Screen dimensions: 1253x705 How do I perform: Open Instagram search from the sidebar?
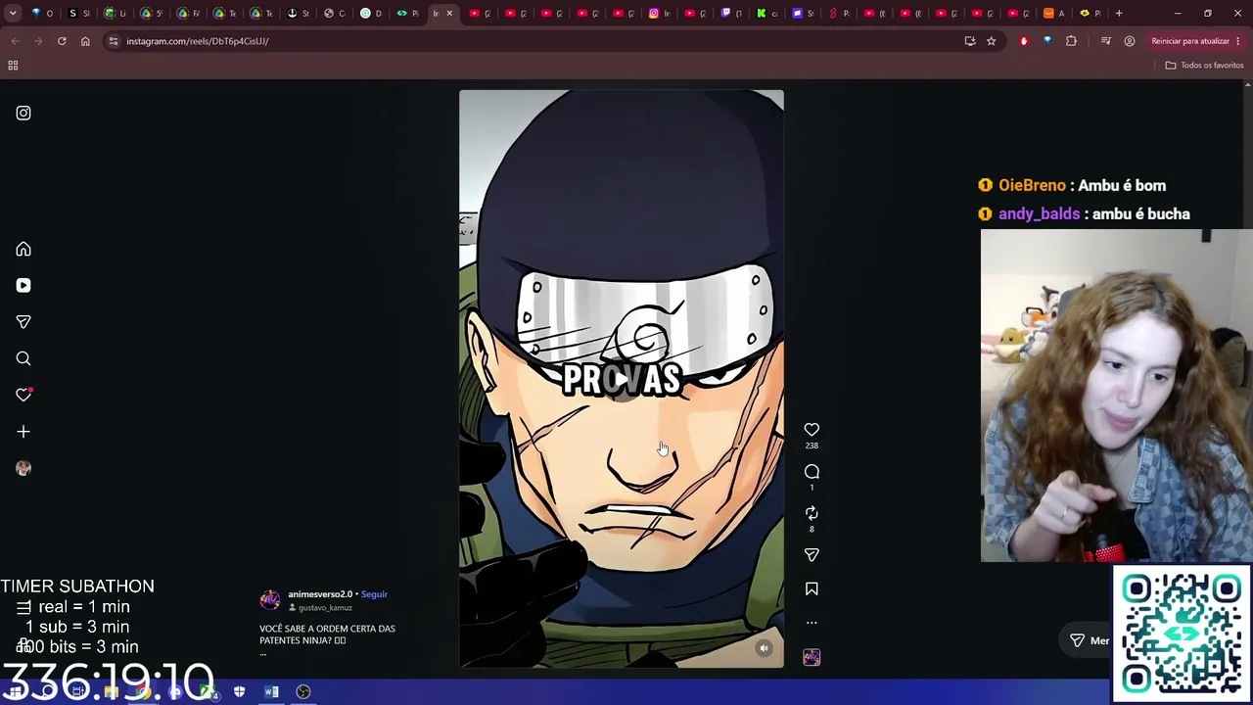(x=23, y=358)
